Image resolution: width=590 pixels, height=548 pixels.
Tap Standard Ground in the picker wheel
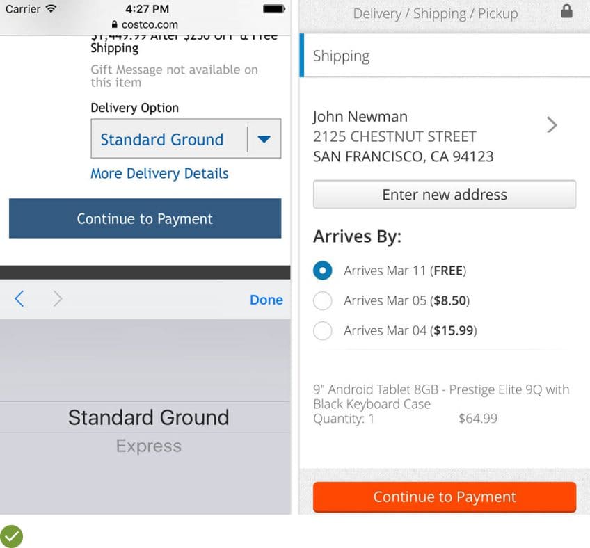(x=148, y=417)
